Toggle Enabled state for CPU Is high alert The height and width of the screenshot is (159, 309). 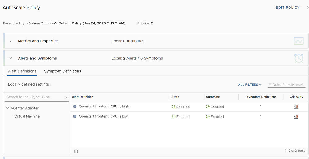tap(181, 107)
